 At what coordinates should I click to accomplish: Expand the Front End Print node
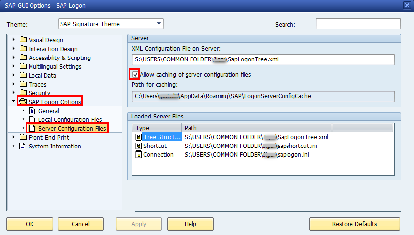click(x=13, y=137)
